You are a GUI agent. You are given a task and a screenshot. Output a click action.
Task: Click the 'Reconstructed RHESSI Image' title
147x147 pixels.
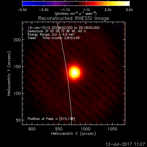click(73, 19)
